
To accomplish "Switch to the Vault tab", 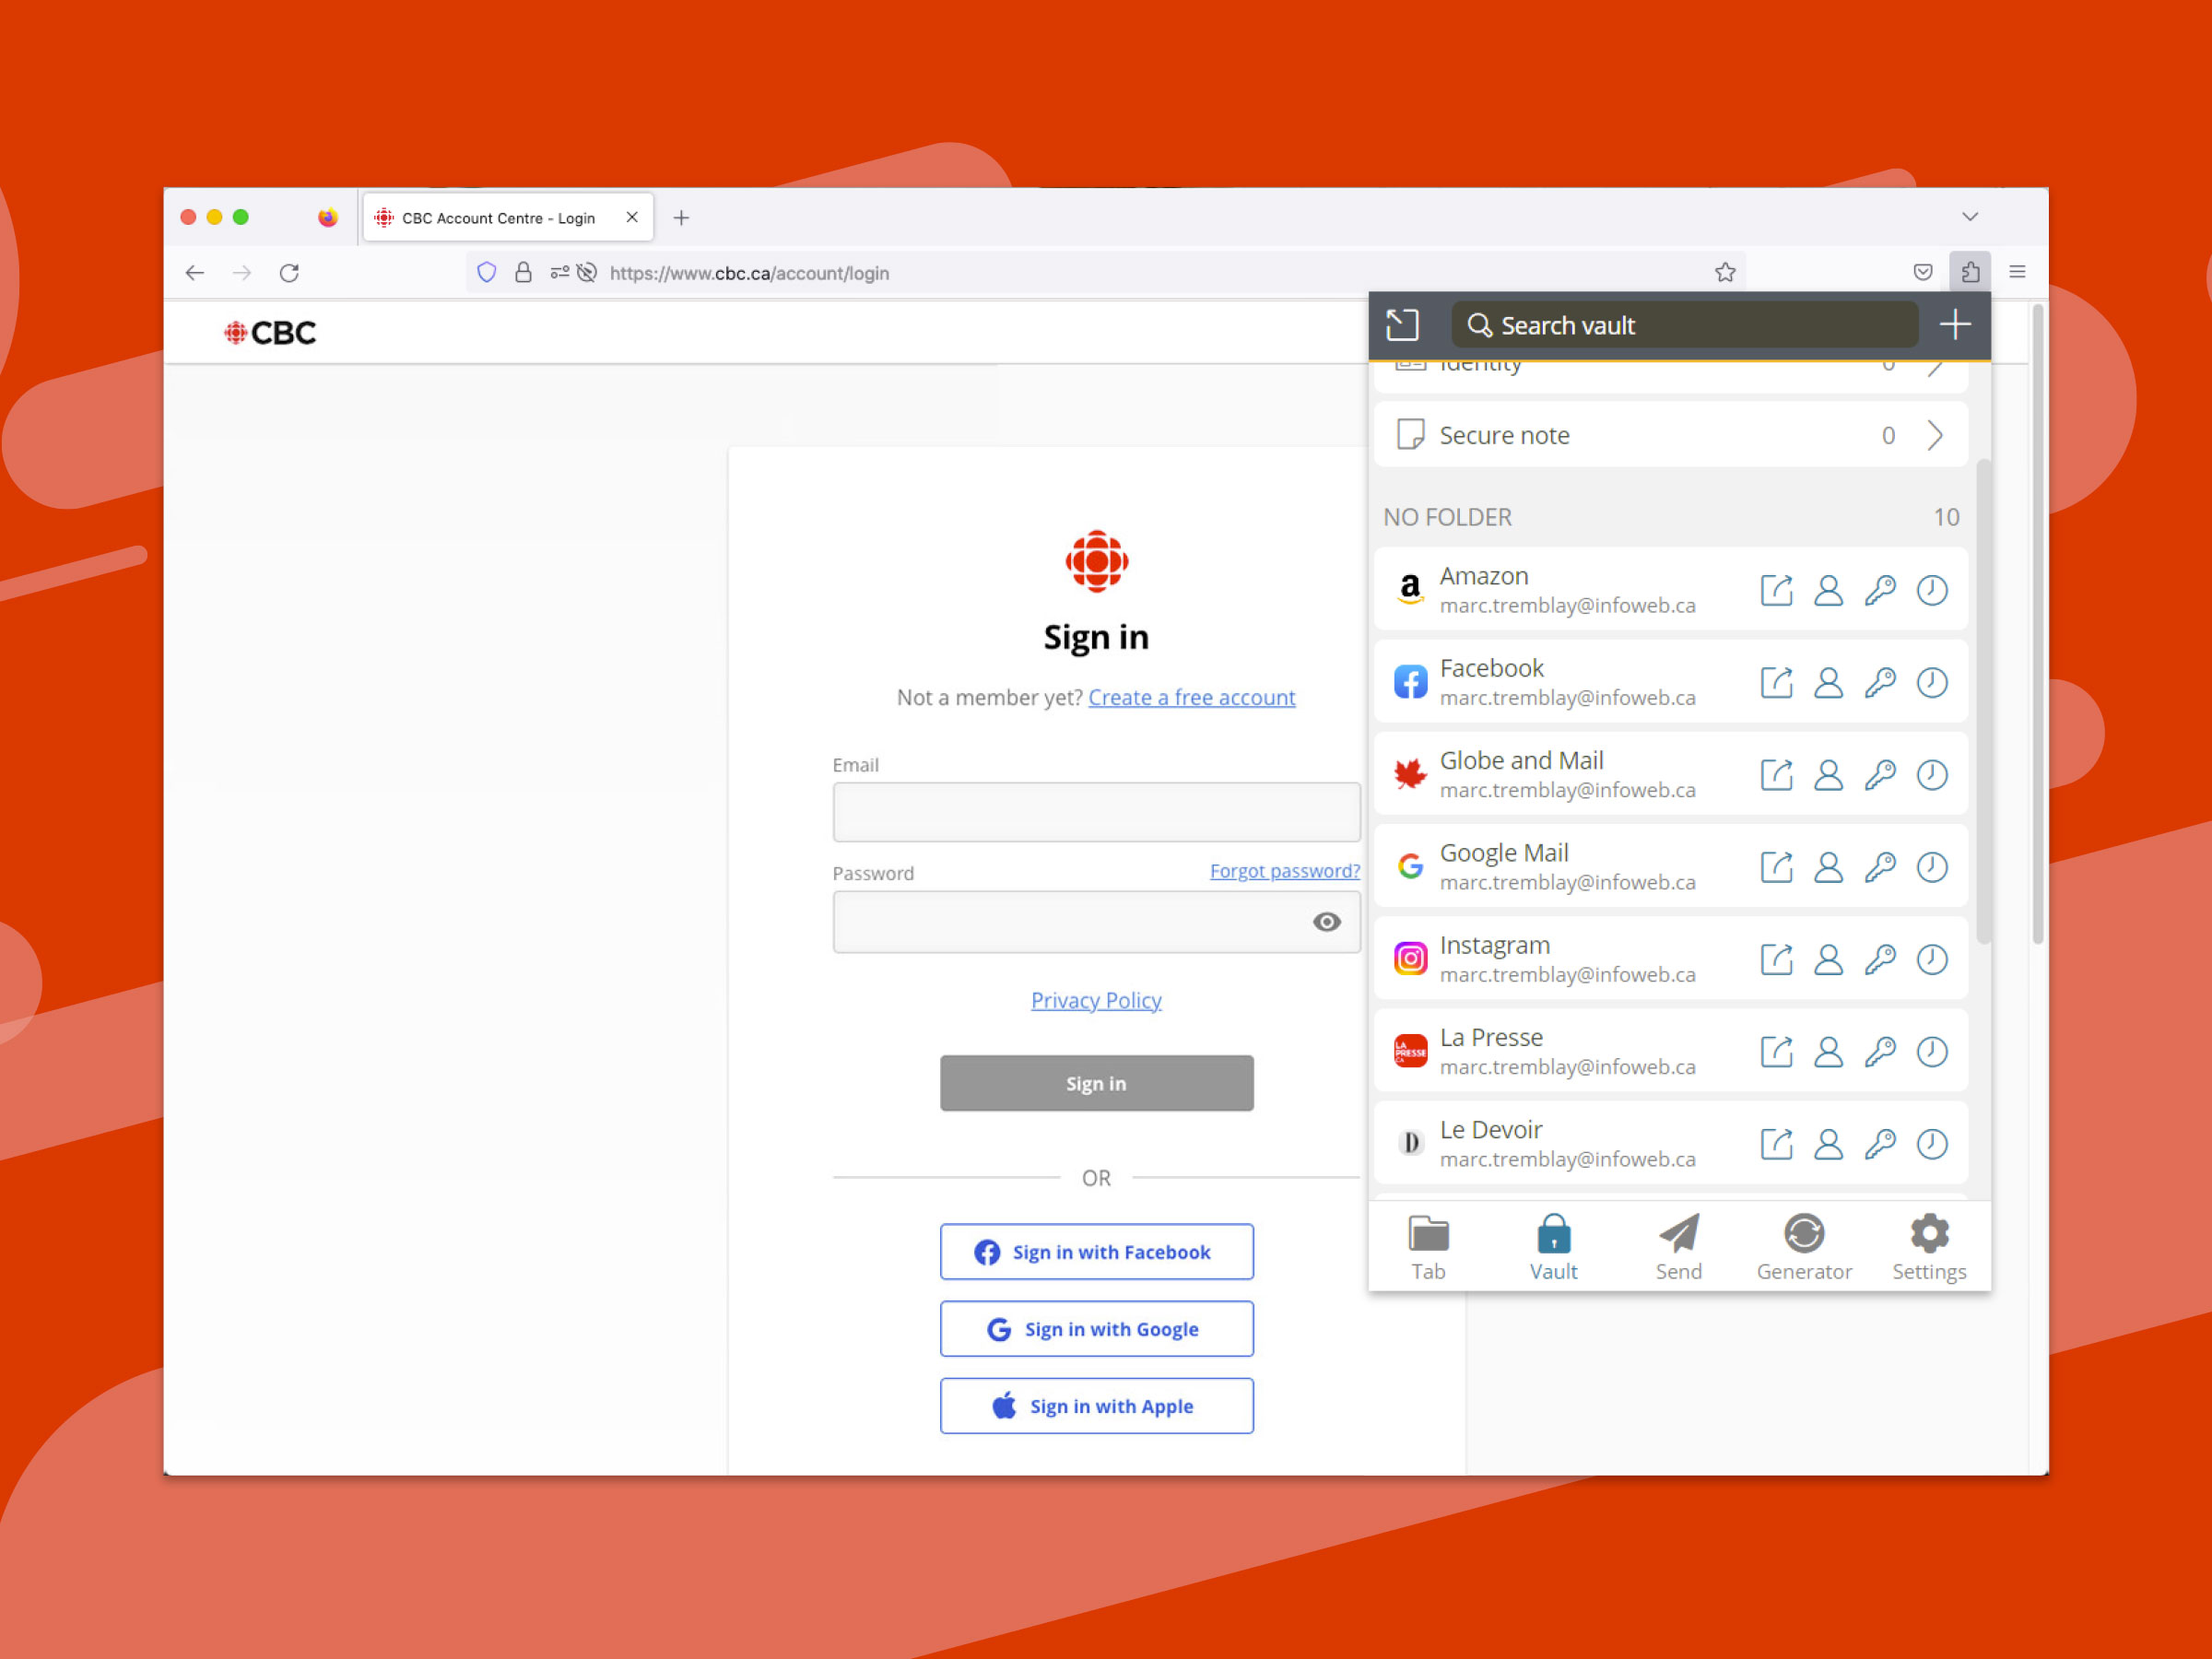I will click(x=1553, y=1248).
